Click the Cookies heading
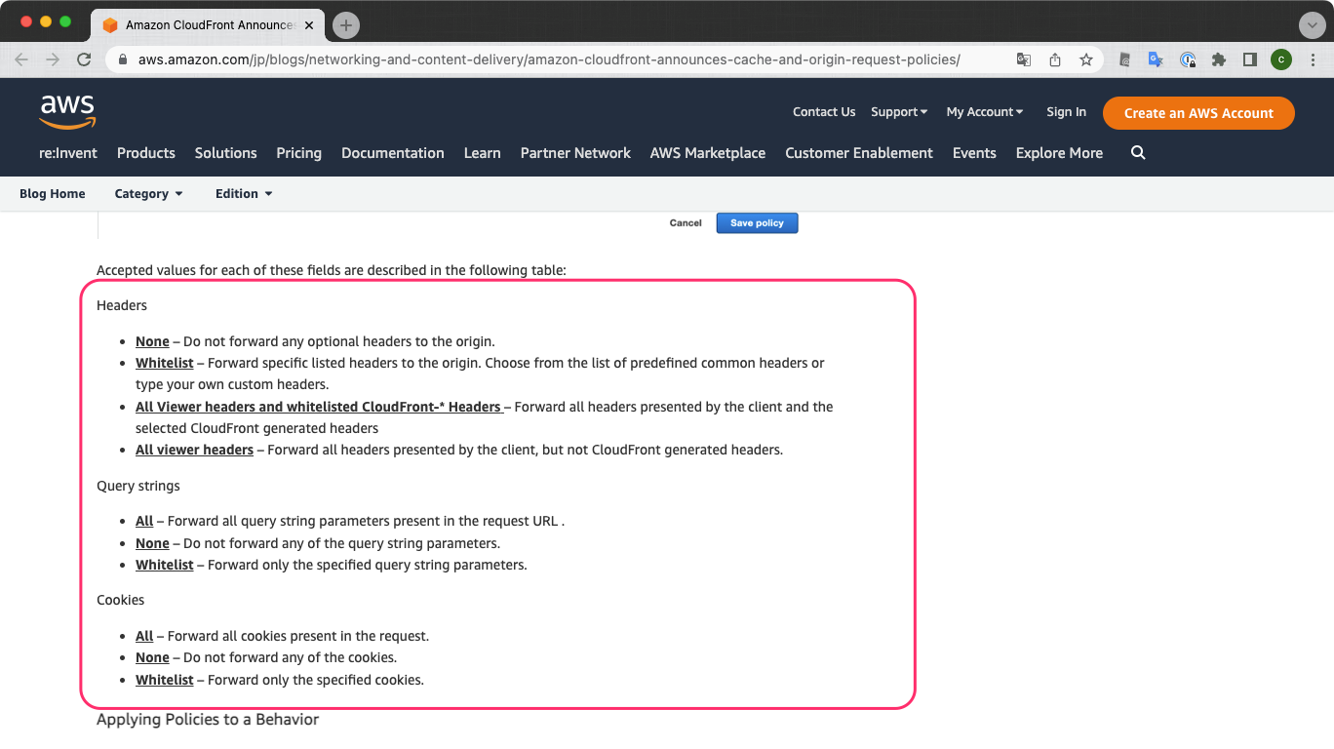This screenshot has width=1334, height=749. (x=121, y=600)
